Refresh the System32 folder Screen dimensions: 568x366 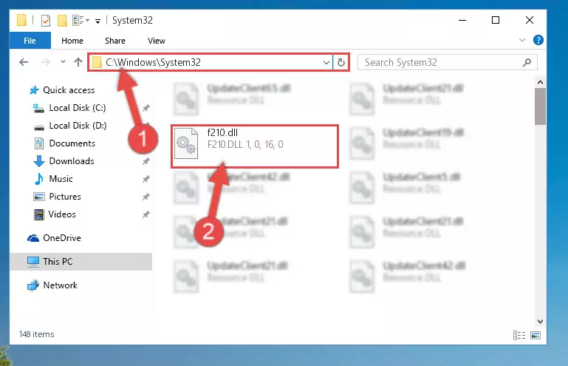[341, 62]
